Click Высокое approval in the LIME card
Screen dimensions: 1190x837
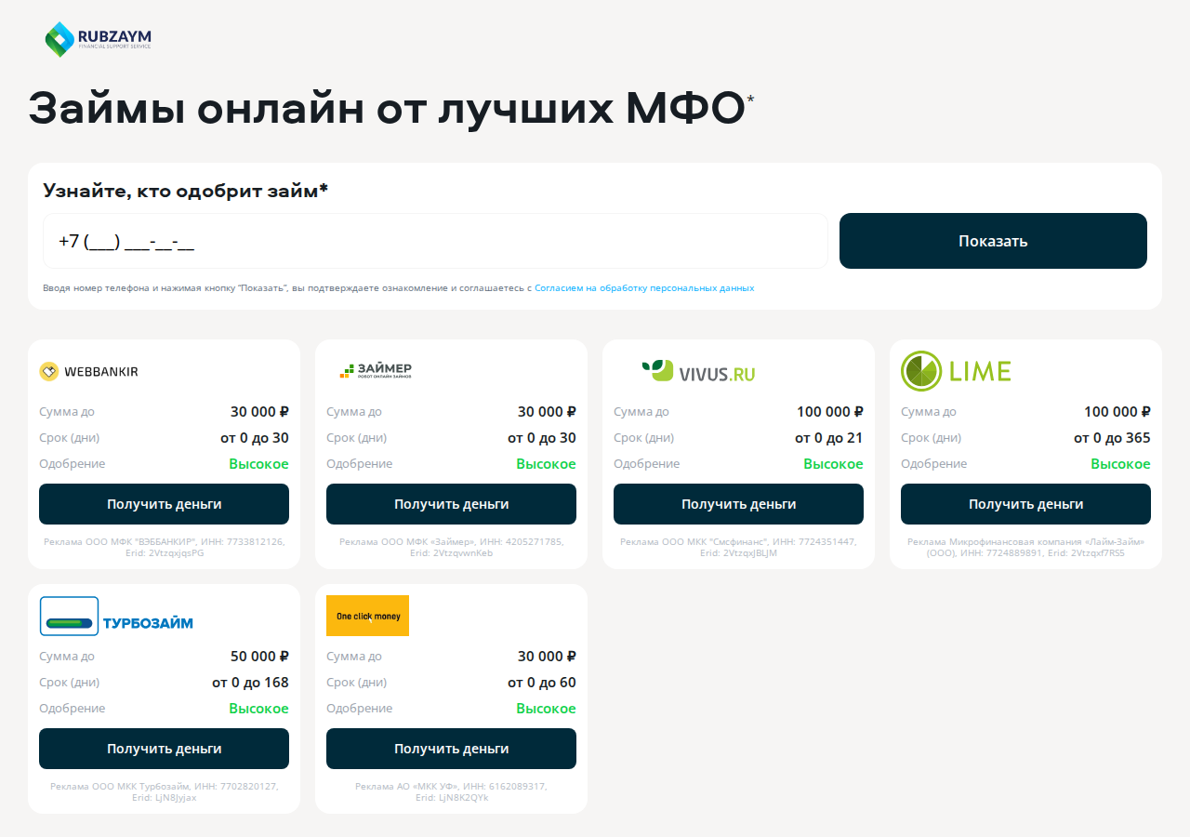[1120, 464]
